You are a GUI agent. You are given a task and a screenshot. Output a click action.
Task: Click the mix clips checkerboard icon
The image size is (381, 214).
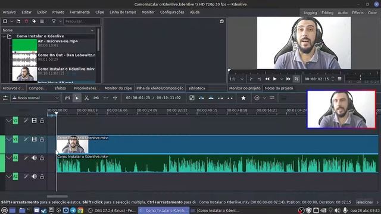192,97
